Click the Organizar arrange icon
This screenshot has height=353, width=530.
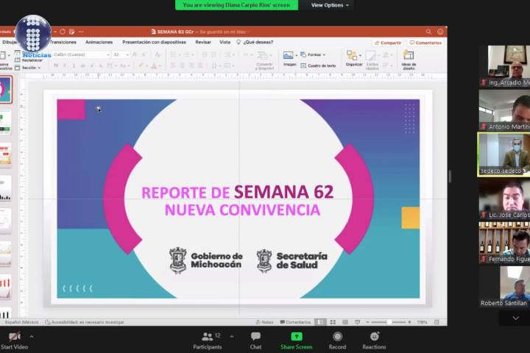tap(353, 57)
